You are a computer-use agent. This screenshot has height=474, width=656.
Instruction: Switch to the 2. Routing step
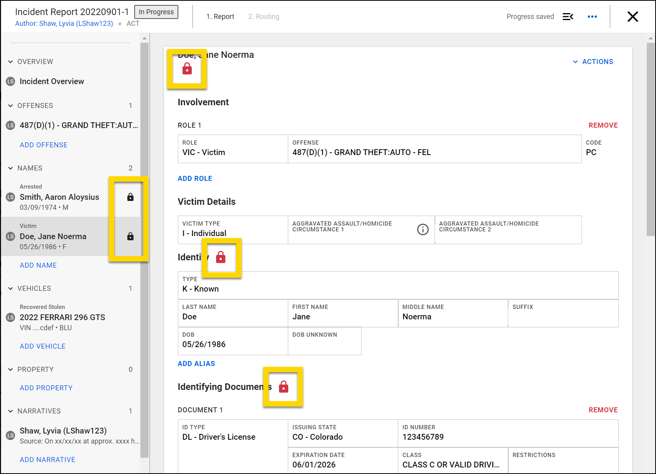tap(264, 17)
